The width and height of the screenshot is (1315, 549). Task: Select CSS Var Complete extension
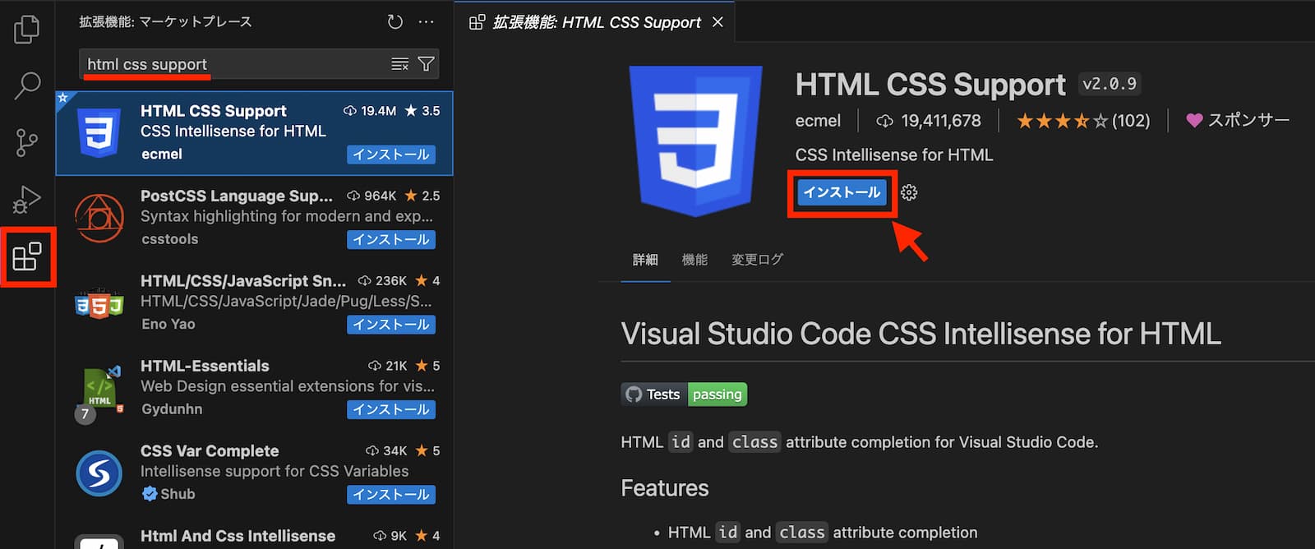coord(254,473)
